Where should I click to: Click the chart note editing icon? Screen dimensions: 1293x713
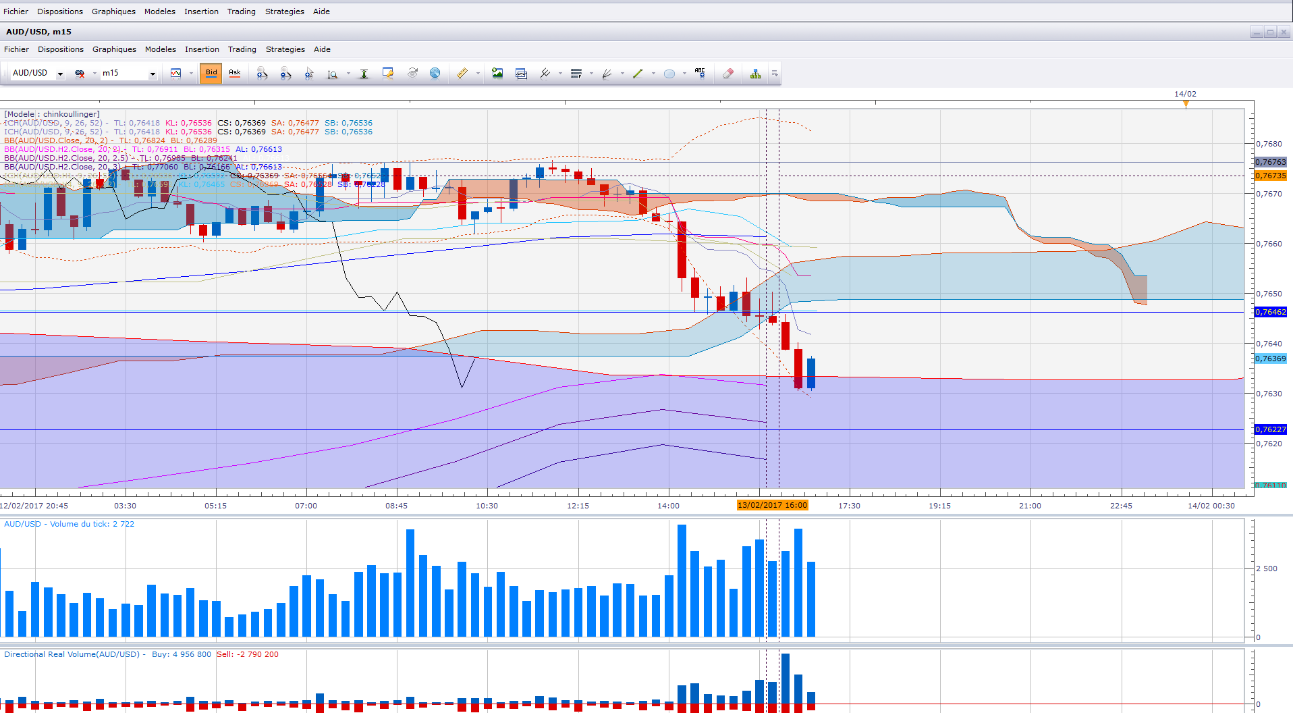click(388, 74)
